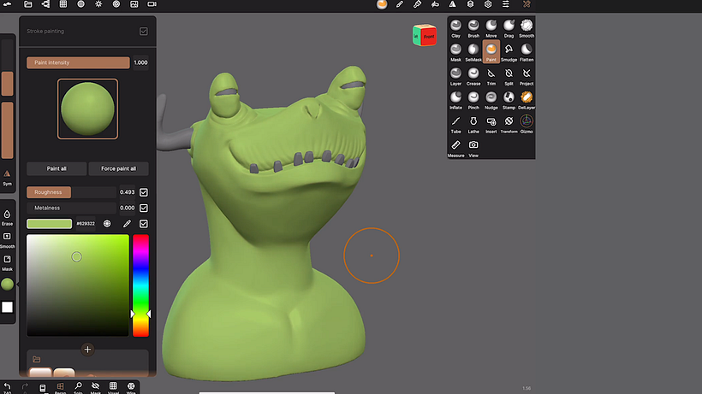Toggle Mask mode in left sidebar

click(7, 262)
